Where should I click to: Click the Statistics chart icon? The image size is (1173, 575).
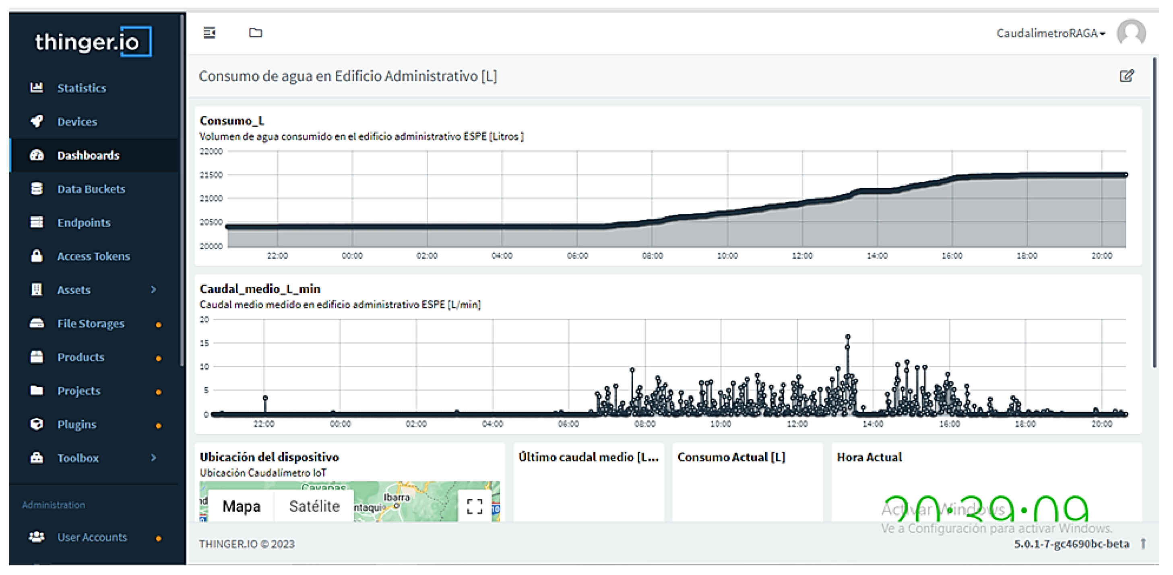point(36,87)
